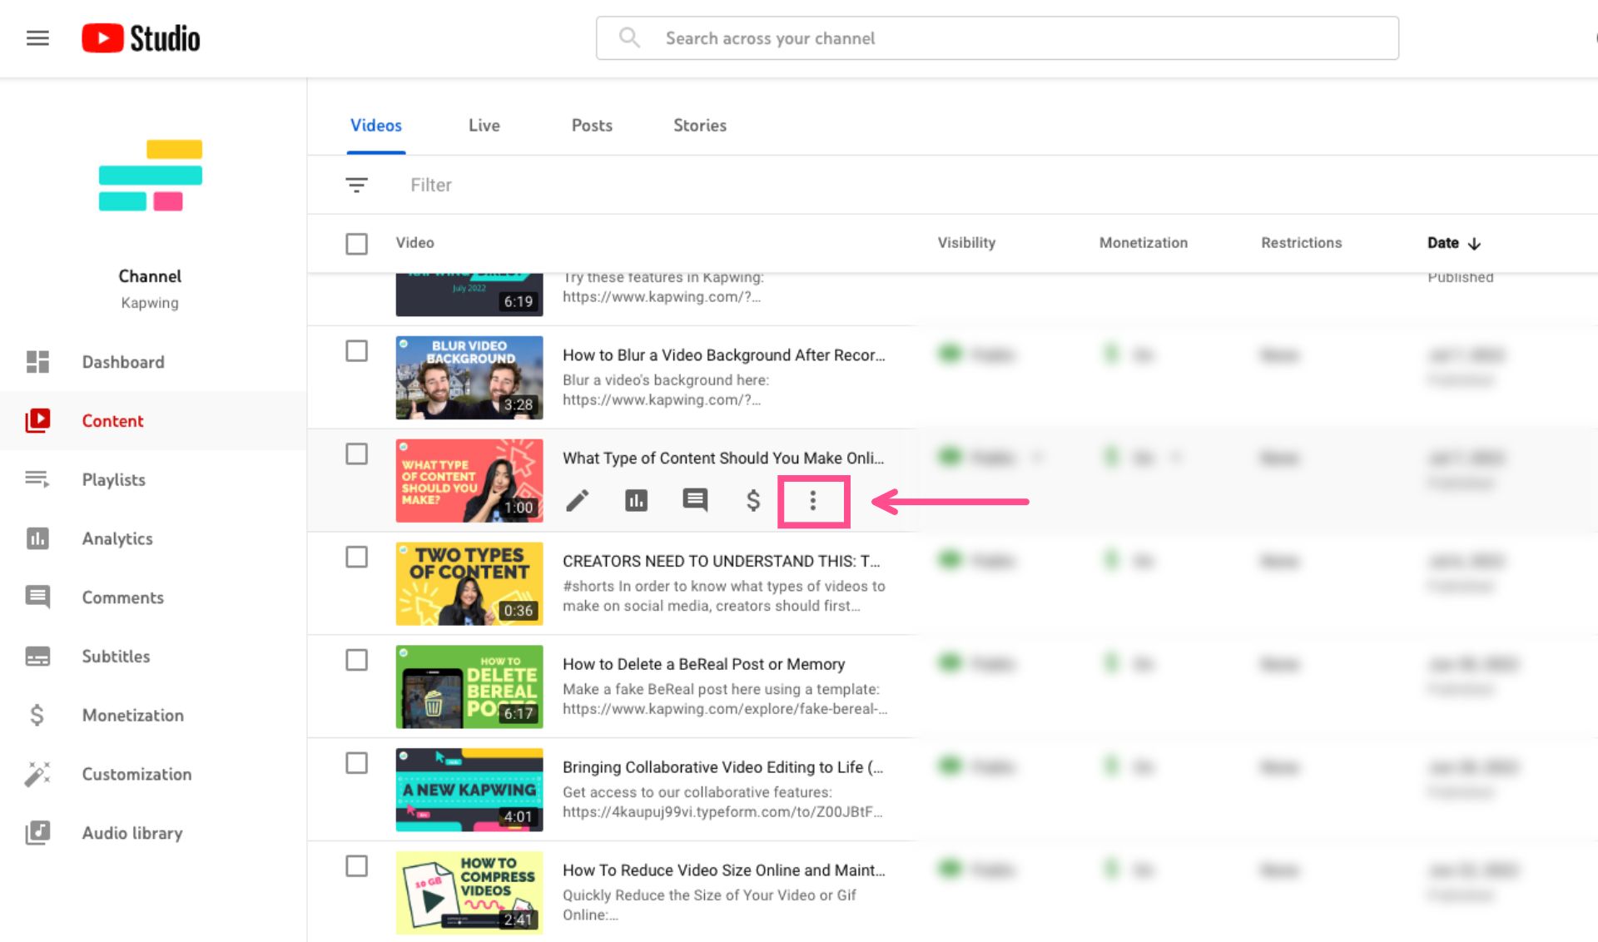Toggle the Date sort order arrow
This screenshot has height=942, width=1598.
tap(1476, 243)
